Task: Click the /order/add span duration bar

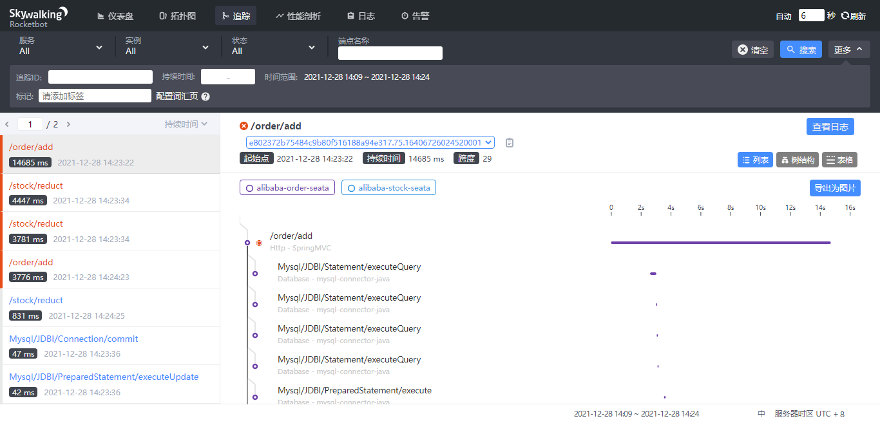Action: 720,243
